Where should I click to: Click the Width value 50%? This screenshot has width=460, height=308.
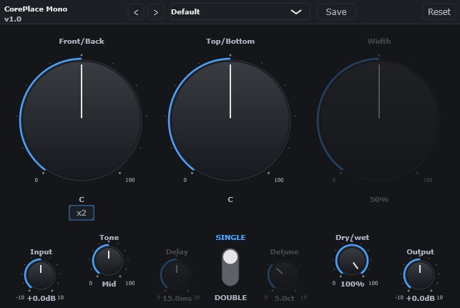[379, 200]
